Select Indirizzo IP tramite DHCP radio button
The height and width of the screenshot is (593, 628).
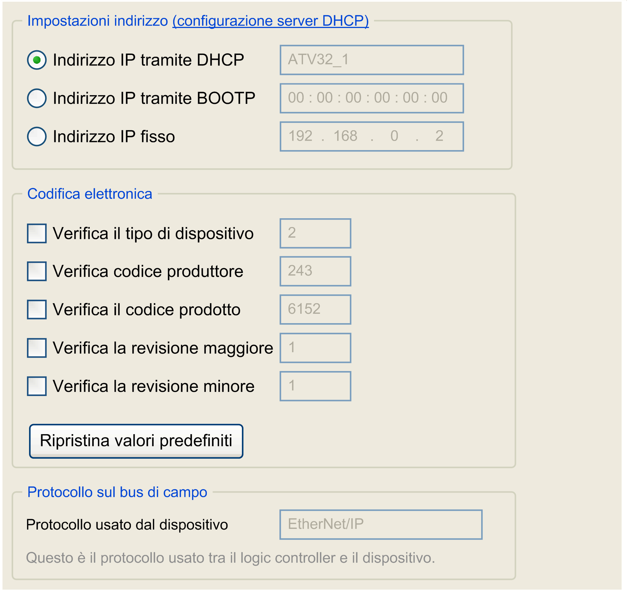(37, 60)
